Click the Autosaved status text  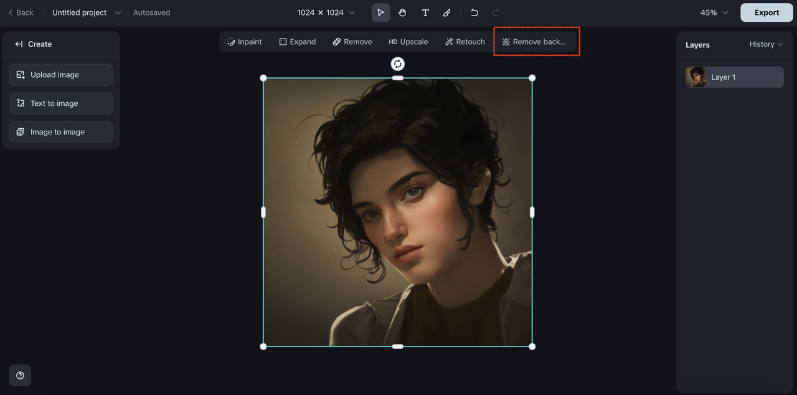coord(151,12)
